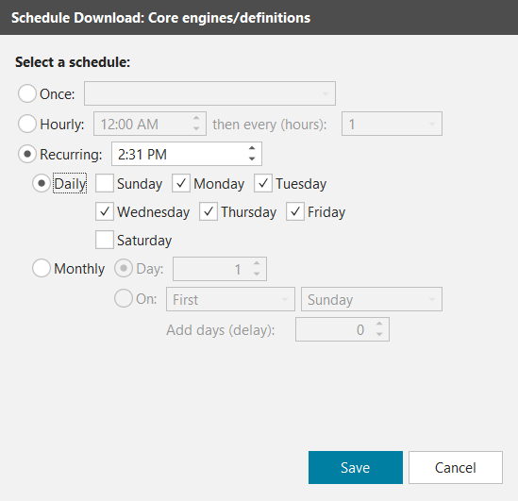
Task: Check the Saturday checkbox
Action: point(105,240)
